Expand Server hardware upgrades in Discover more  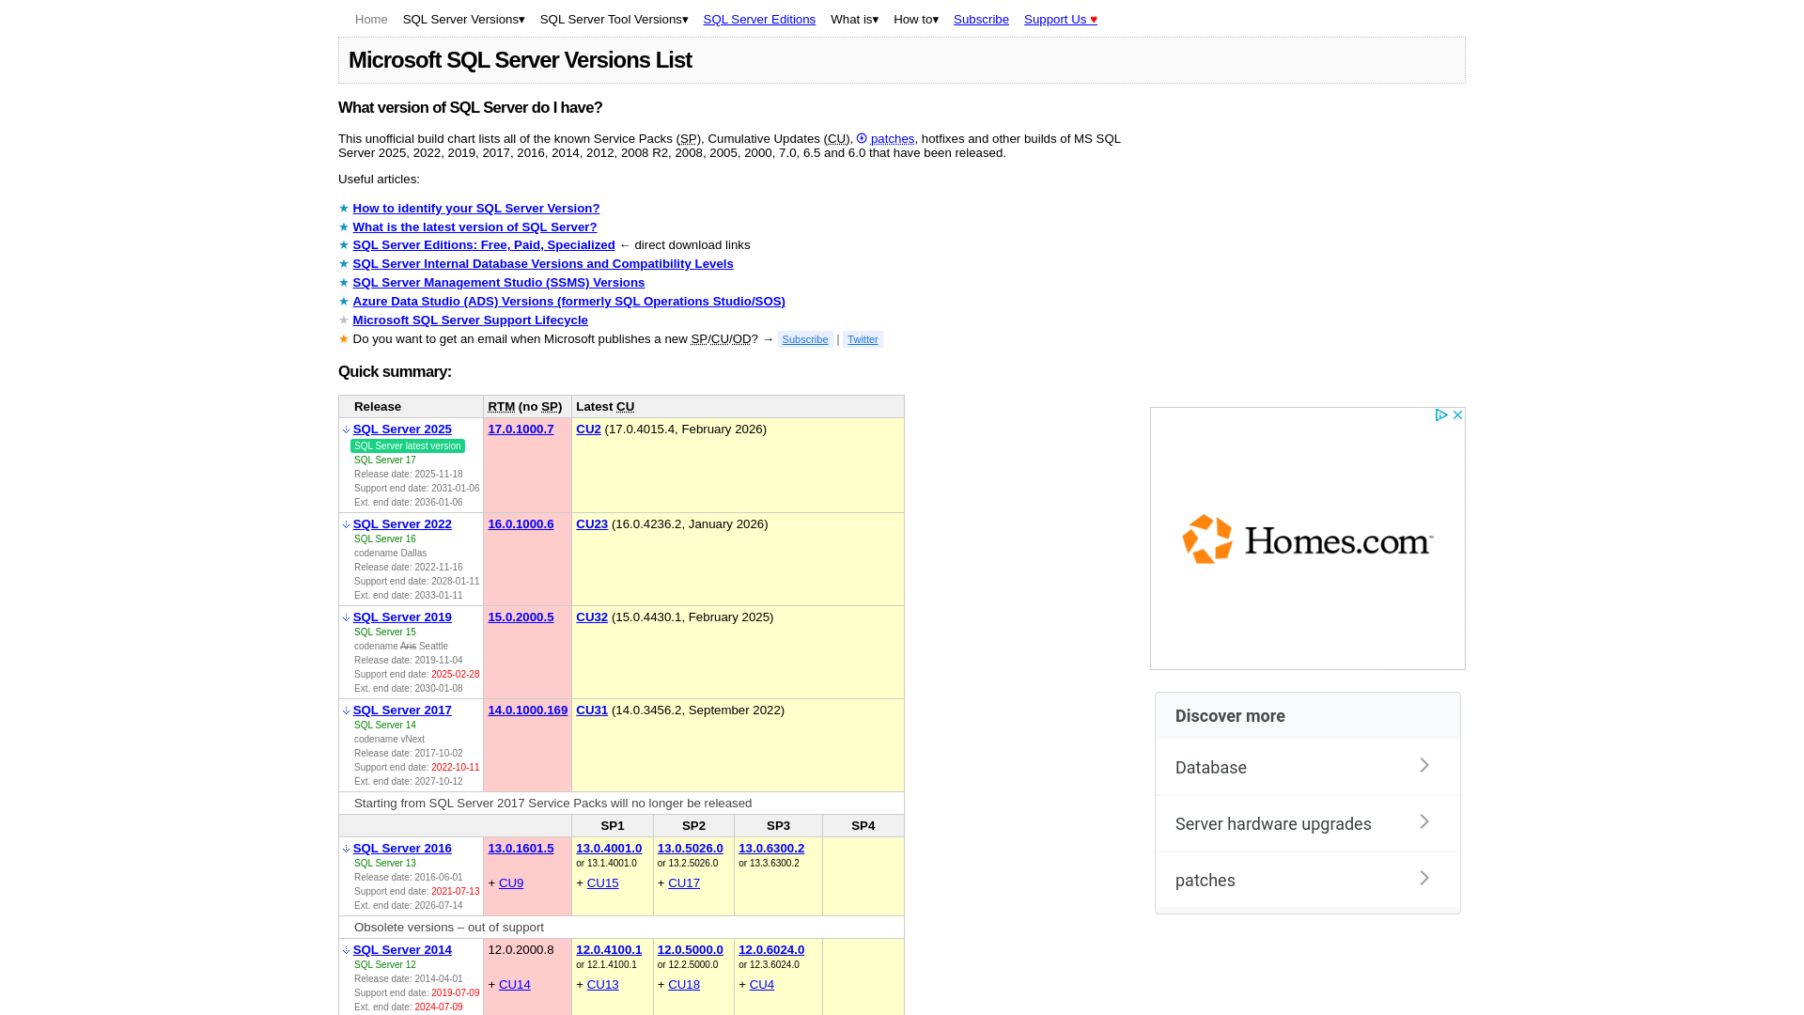click(1308, 824)
